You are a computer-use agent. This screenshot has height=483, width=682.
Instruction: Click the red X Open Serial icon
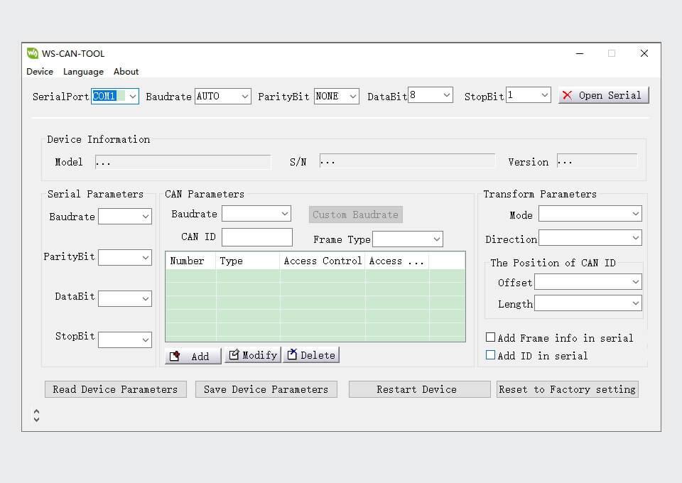[x=567, y=95]
